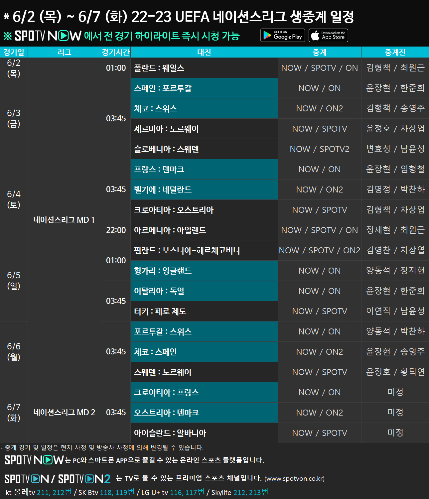Viewport: 429px width, 499px height.
Task: Open the www.spotvon.co.kr link
Action: (294, 479)
